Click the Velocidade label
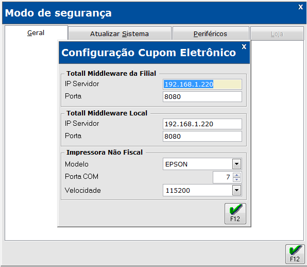Screen dimensions: 307x267 click(83, 190)
